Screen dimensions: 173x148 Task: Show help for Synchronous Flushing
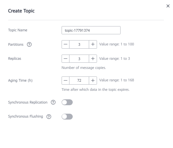point(49,117)
